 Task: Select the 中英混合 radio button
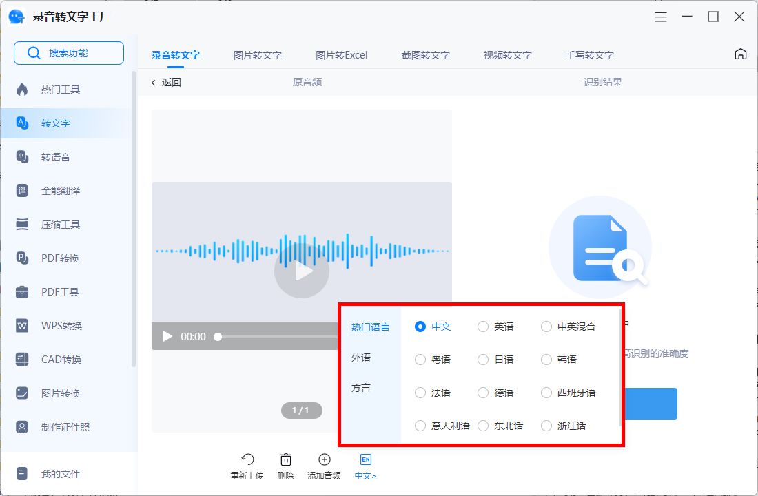point(546,327)
